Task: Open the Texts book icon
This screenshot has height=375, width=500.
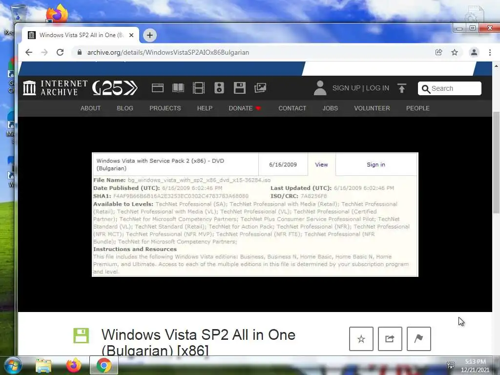Action: tap(178, 88)
